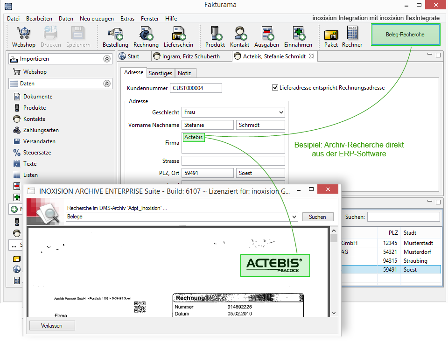Viewport: 448px width, 343px height.
Task: Click the Rechnung toolbar icon
Action: tap(146, 36)
